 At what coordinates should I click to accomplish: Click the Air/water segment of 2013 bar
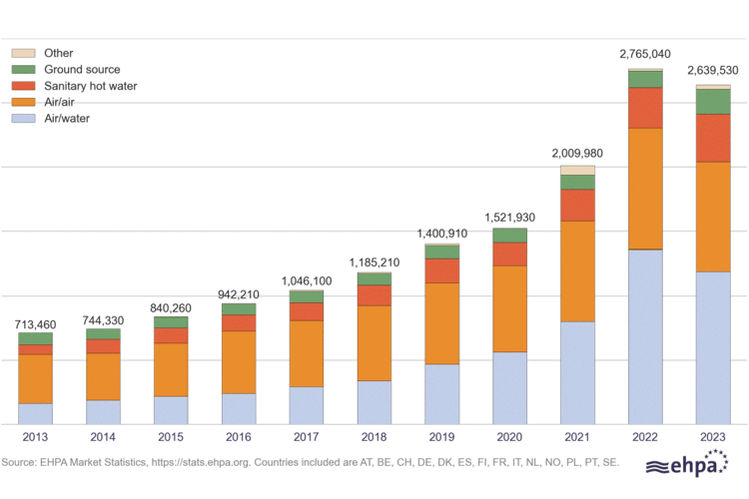35,413
